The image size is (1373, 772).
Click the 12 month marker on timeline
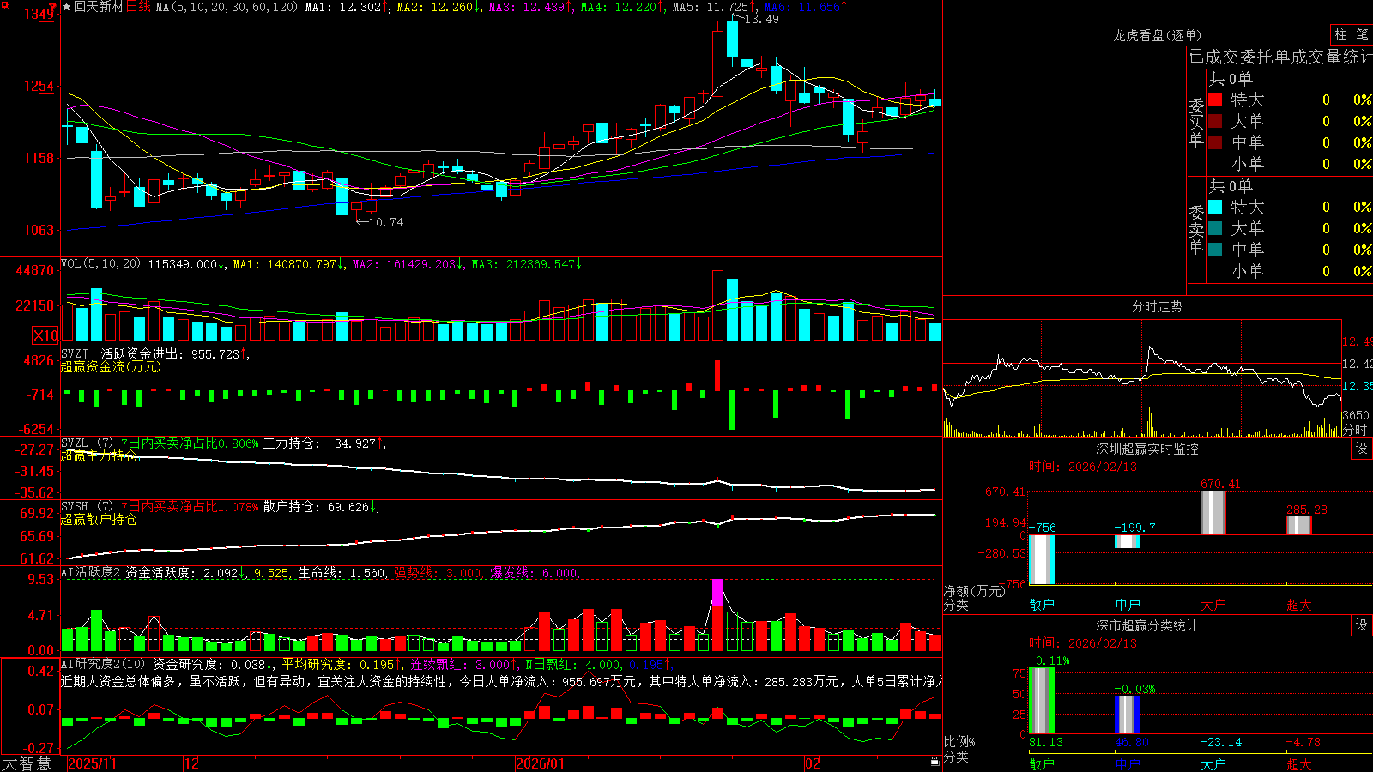coord(192,763)
